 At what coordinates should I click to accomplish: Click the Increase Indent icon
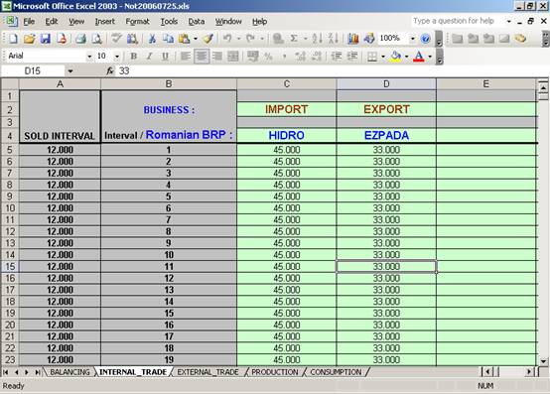[352, 57]
